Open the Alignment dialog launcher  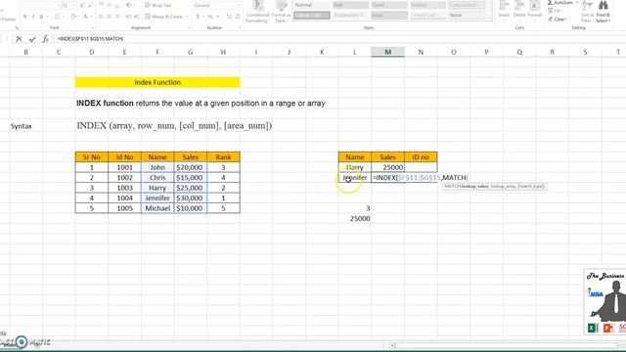(189, 28)
